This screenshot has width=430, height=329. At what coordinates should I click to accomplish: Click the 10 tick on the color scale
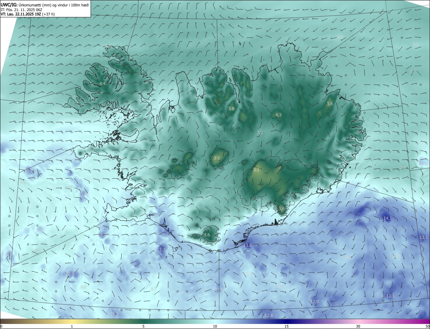[x=215, y=327]
